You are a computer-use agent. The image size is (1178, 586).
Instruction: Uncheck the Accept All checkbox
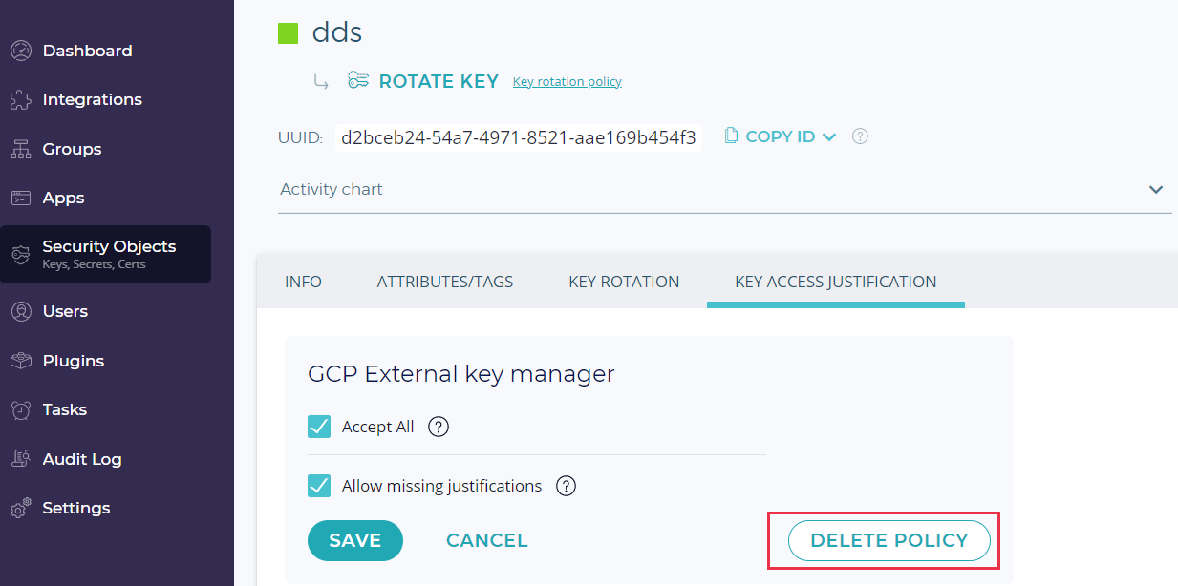click(319, 427)
